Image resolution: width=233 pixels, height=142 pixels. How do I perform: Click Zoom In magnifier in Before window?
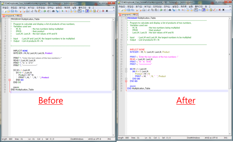click(x=62, y=11)
